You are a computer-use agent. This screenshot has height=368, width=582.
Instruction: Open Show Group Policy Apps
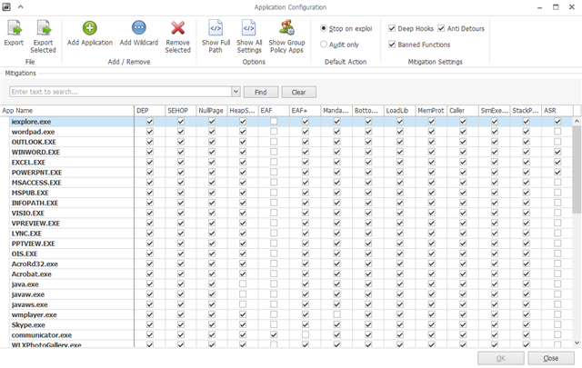(x=286, y=36)
